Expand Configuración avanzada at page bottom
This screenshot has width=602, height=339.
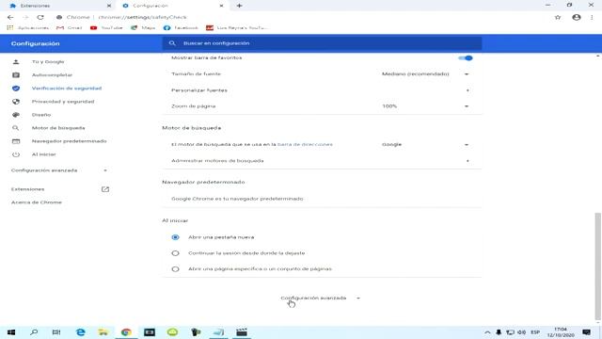(320, 298)
